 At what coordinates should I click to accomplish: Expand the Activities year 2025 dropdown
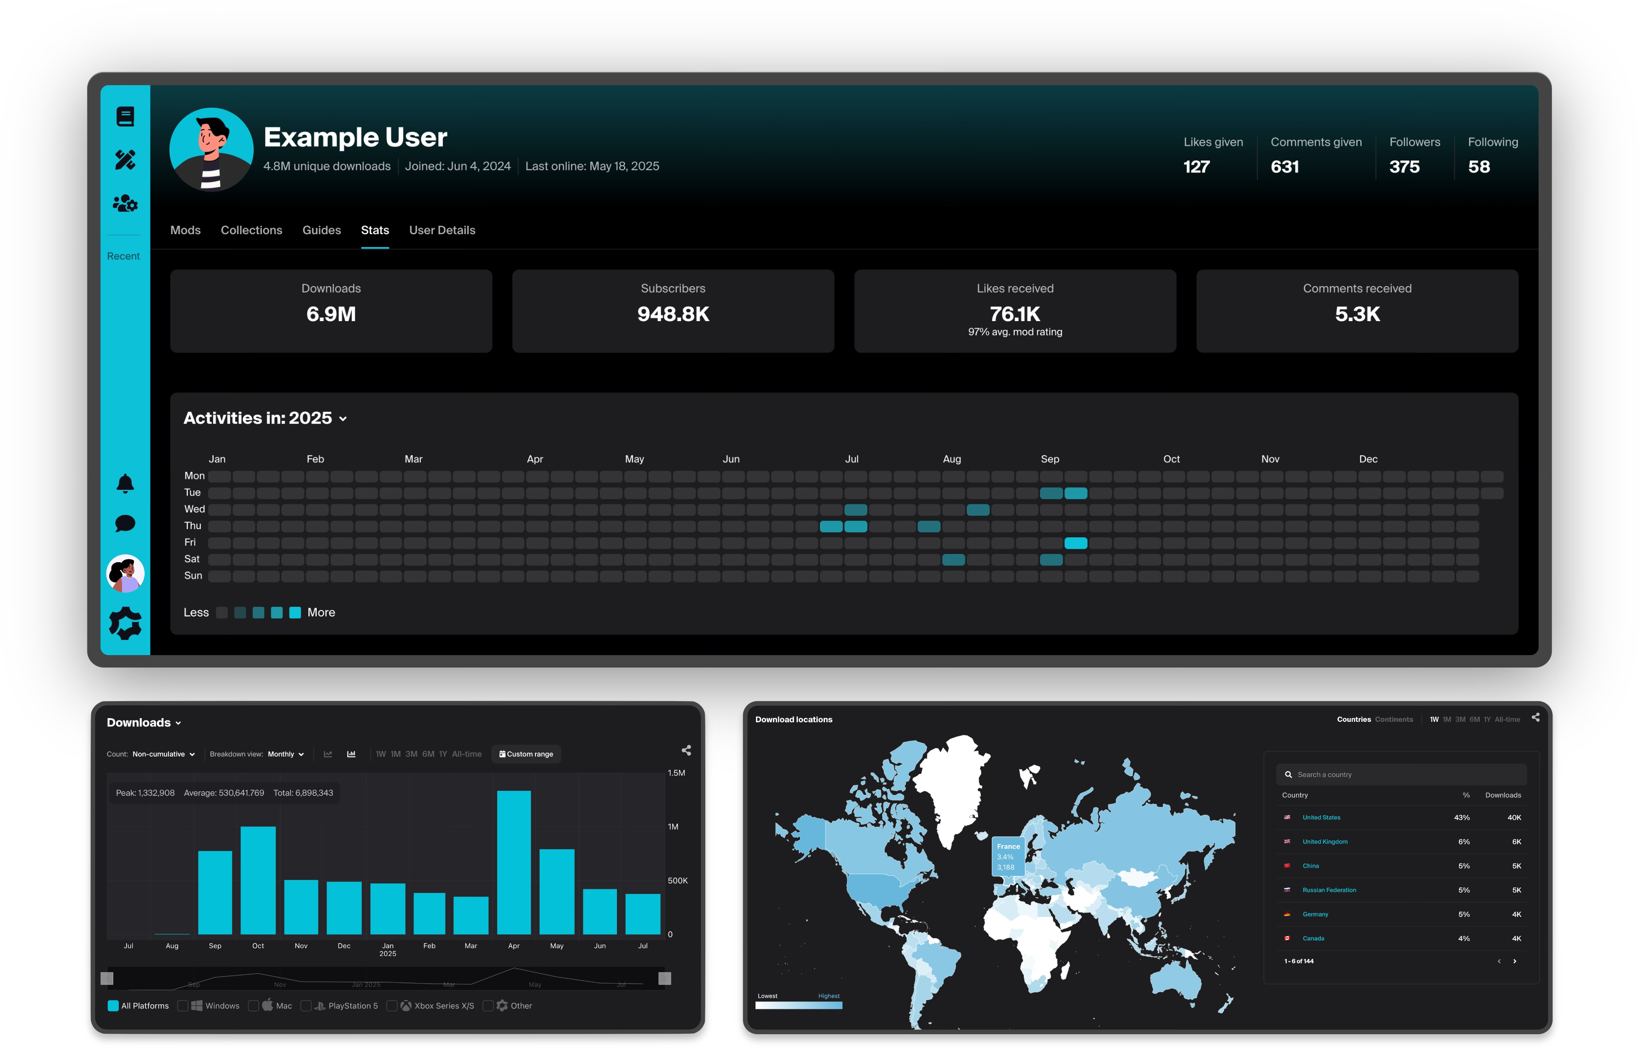coord(343,419)
